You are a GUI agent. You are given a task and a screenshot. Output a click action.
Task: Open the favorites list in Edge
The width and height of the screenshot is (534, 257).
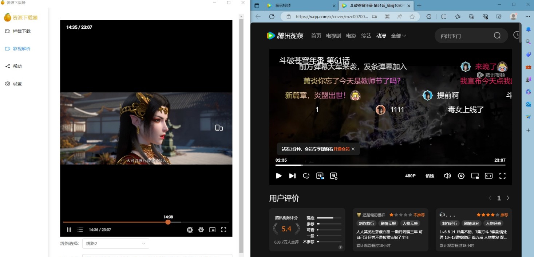[x=458, y=17]
